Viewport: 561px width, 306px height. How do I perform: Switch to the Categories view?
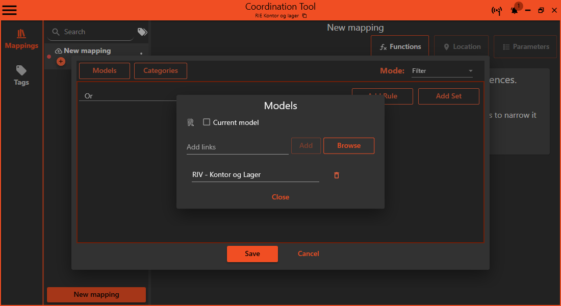160,70
